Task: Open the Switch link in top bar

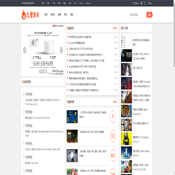Action: 81,3
